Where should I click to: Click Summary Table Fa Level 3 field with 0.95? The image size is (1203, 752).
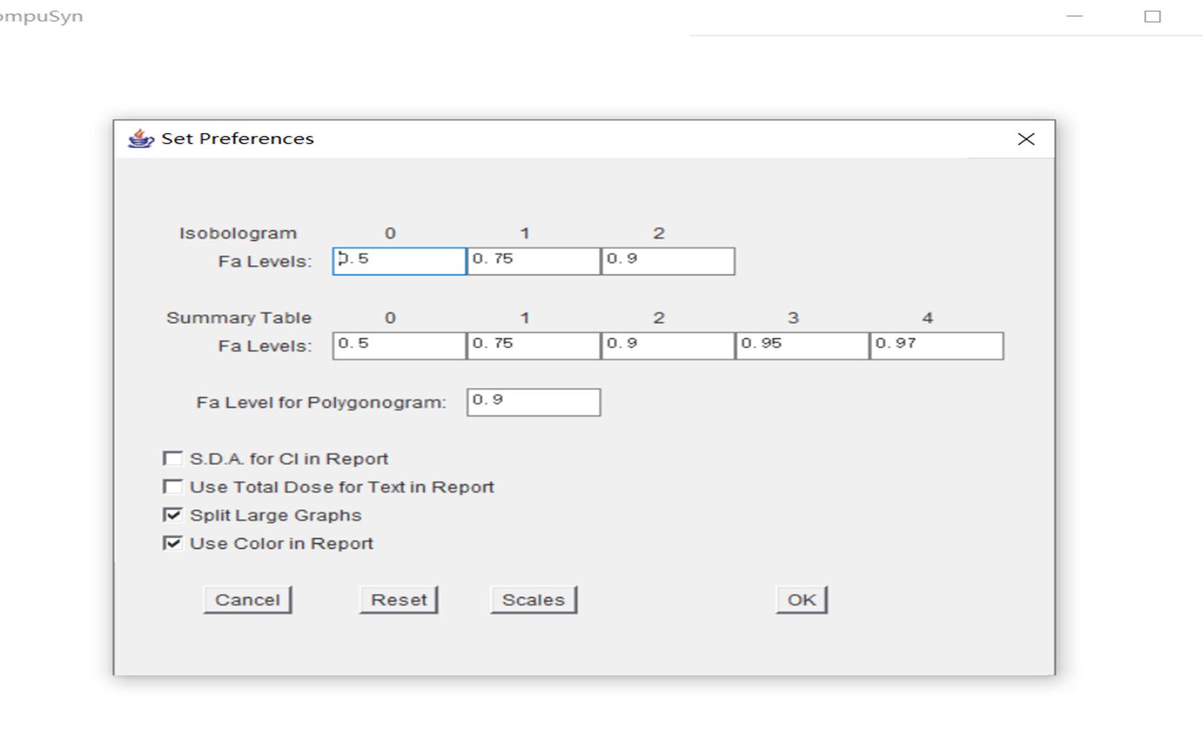point(802,345)
